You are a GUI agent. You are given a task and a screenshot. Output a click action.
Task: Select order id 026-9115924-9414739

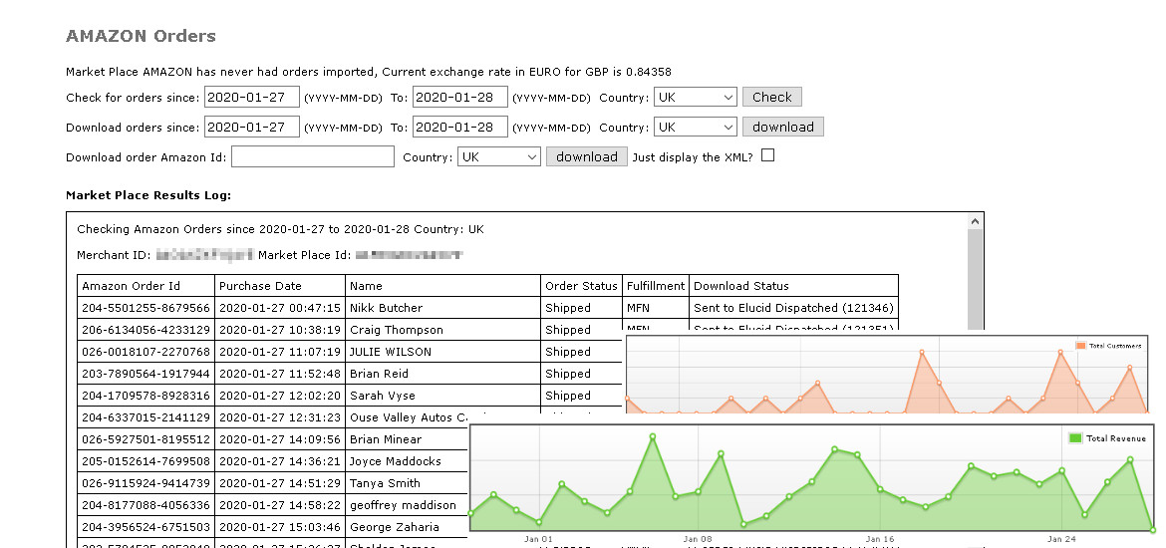click(146, 483)
